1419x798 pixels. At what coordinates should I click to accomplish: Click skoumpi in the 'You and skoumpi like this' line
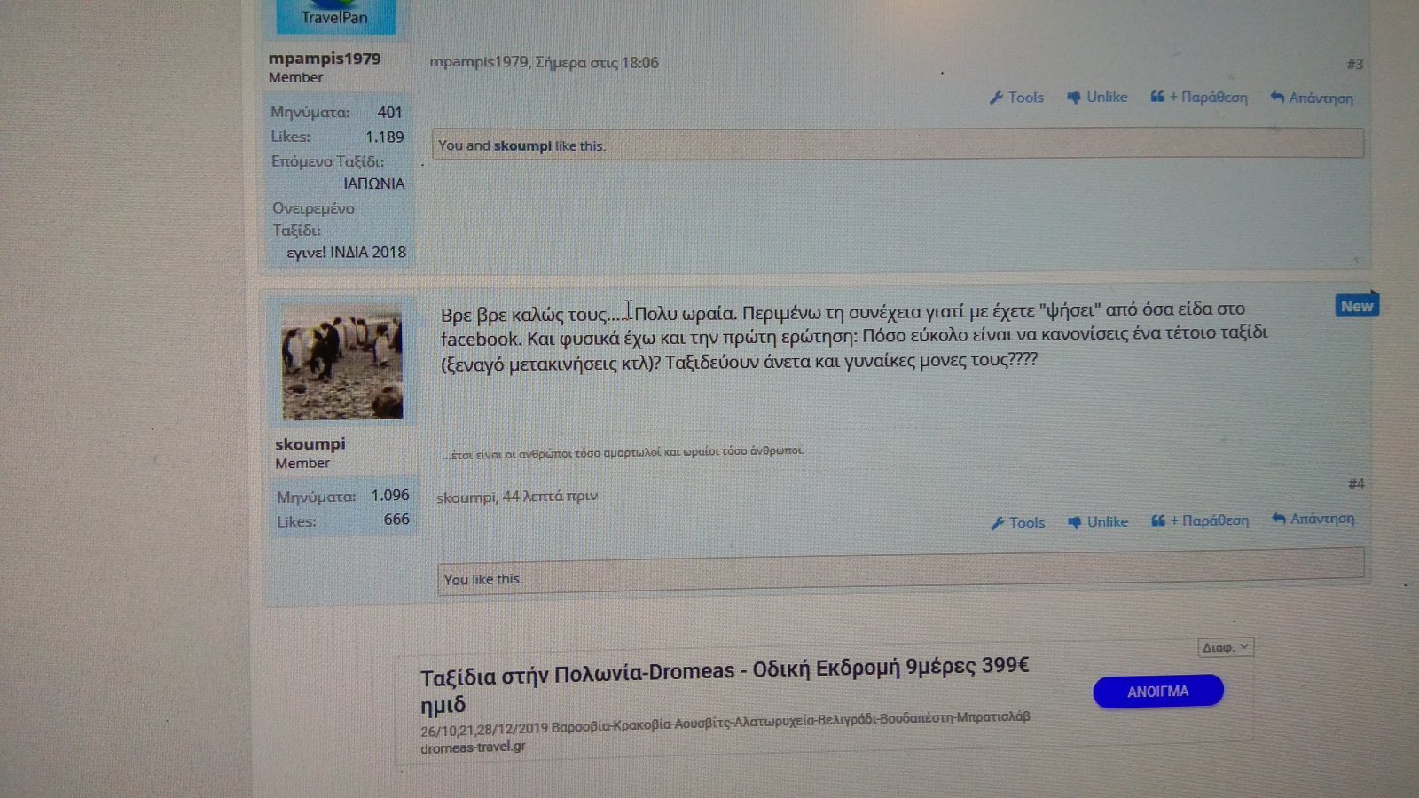pyautogui.click(x=522, y=145)
